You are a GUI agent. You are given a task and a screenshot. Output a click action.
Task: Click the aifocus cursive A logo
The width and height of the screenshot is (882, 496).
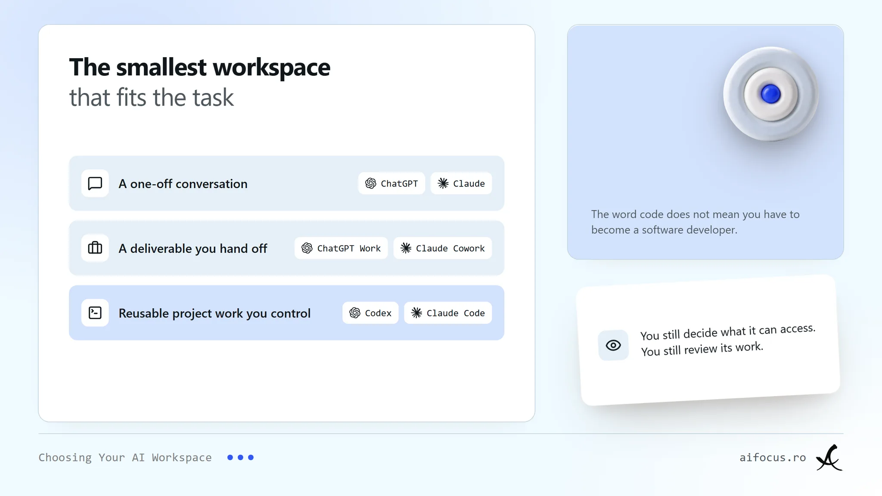point(829,458)
